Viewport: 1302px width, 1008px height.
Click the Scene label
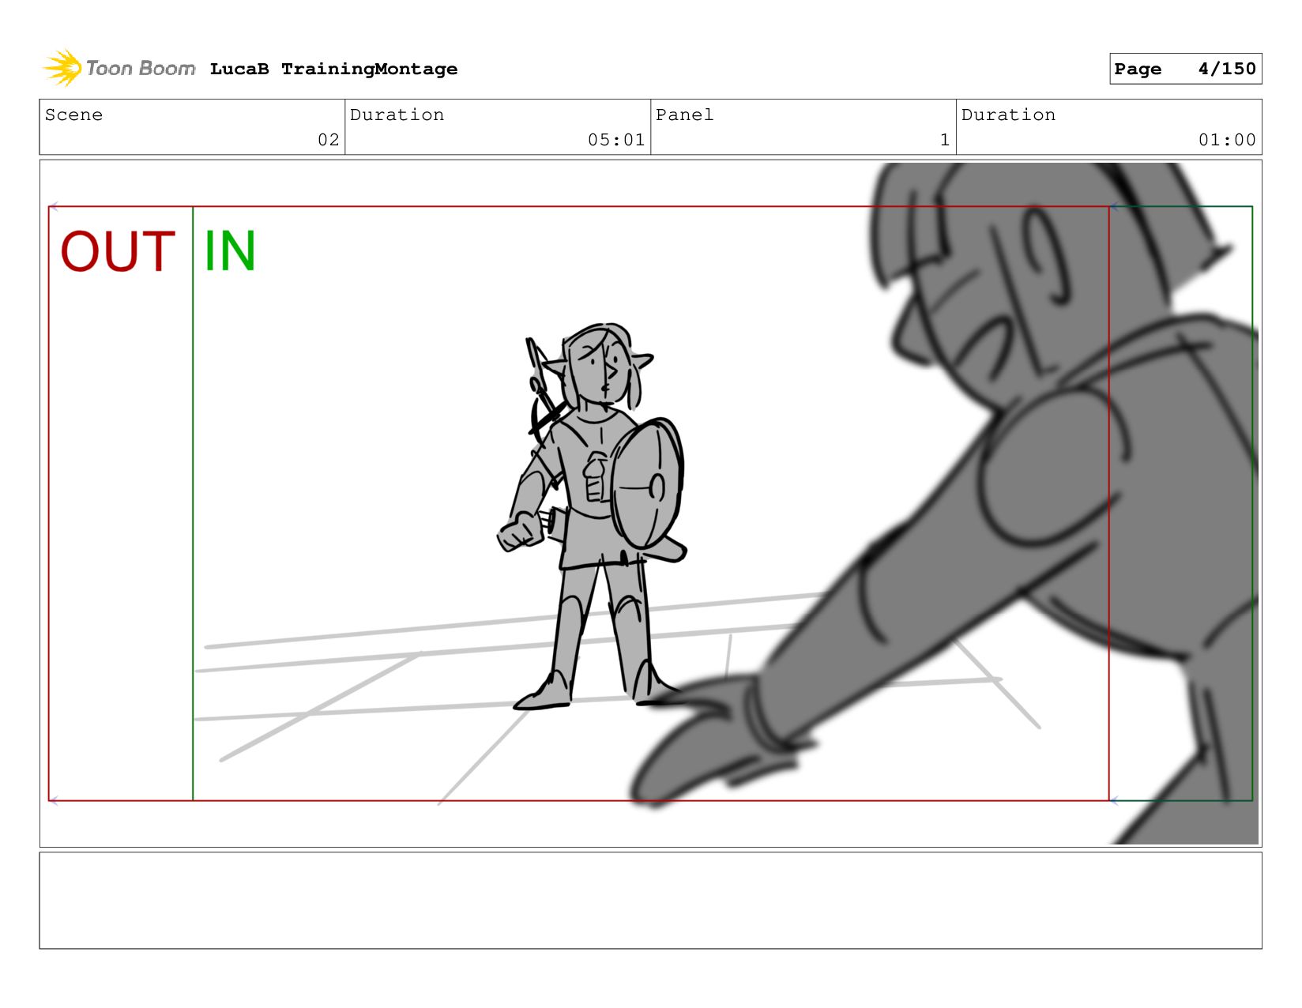pos(73,115)
